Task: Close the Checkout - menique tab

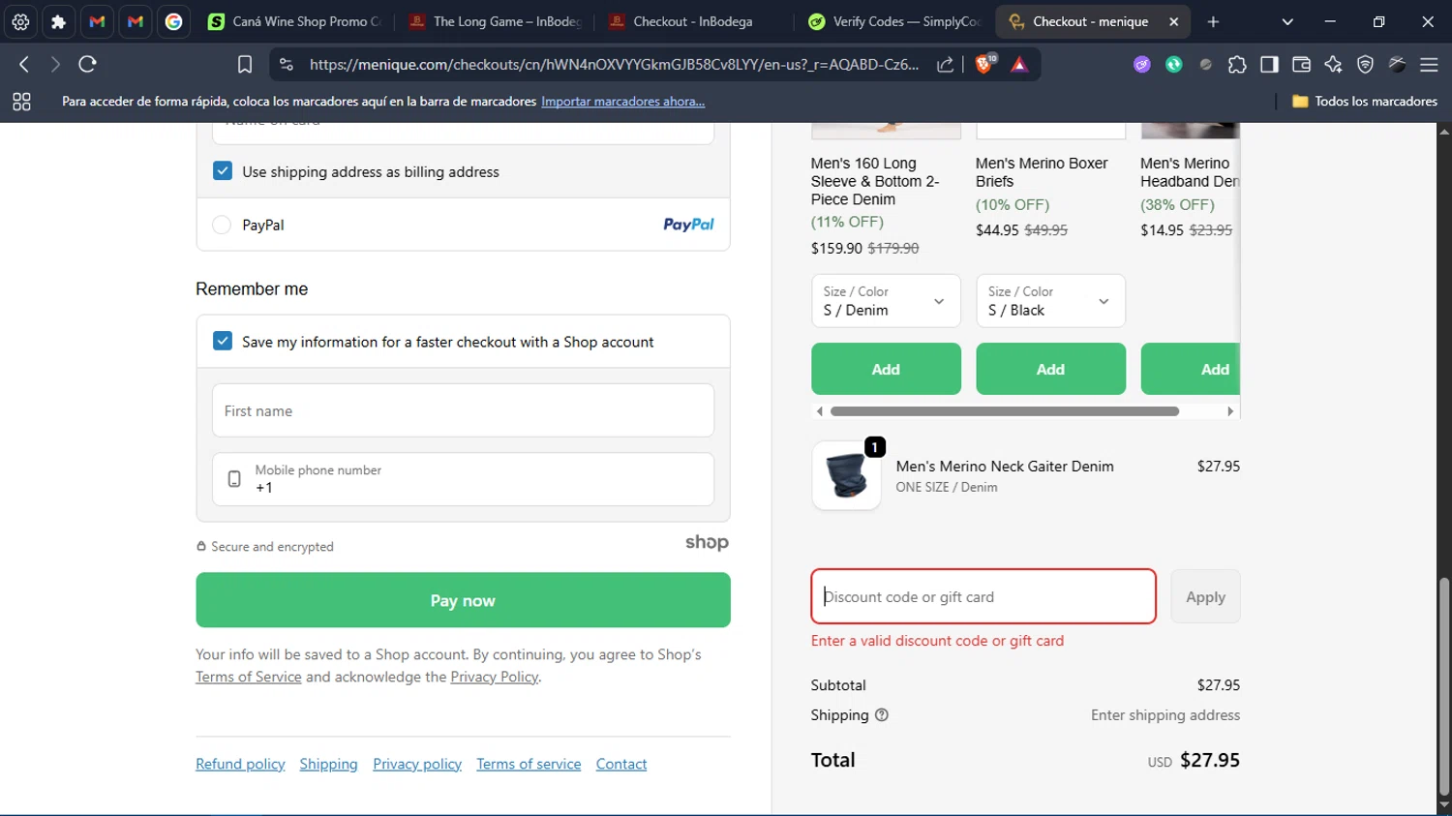Action: [x=1174, y=21]
